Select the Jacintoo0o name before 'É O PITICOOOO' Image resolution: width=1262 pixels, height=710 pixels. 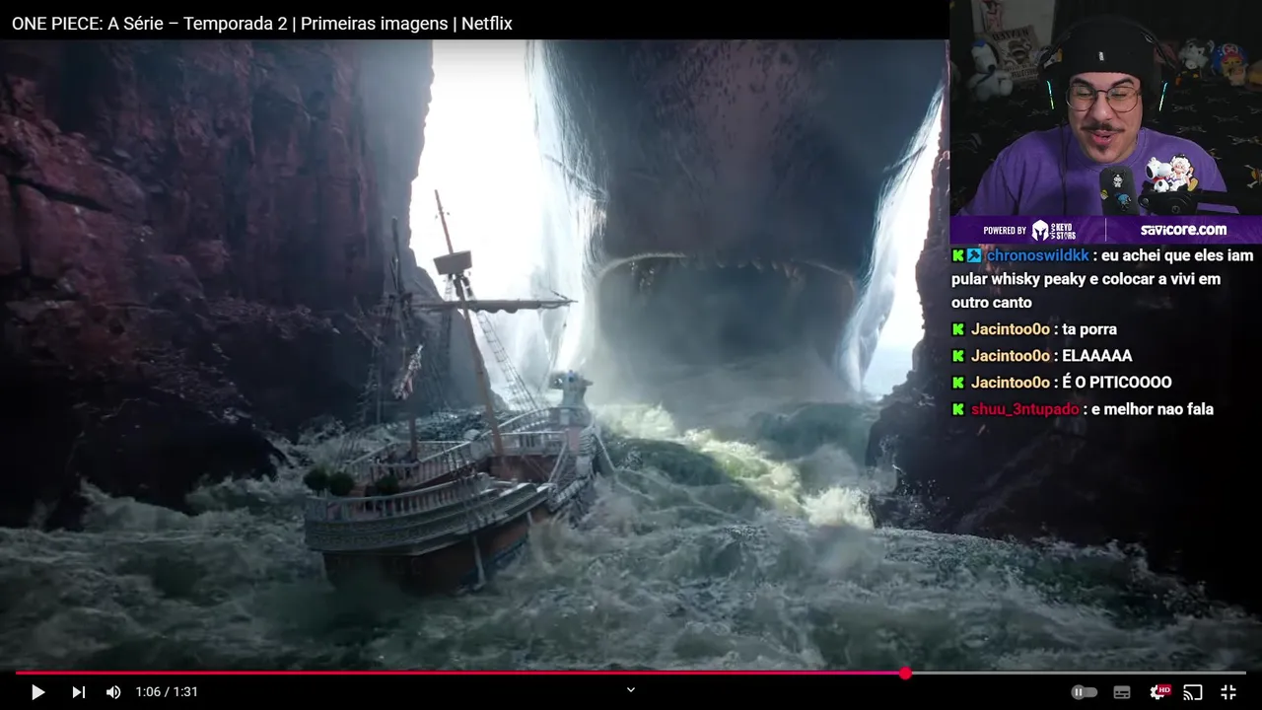(x=1011, y=383)
